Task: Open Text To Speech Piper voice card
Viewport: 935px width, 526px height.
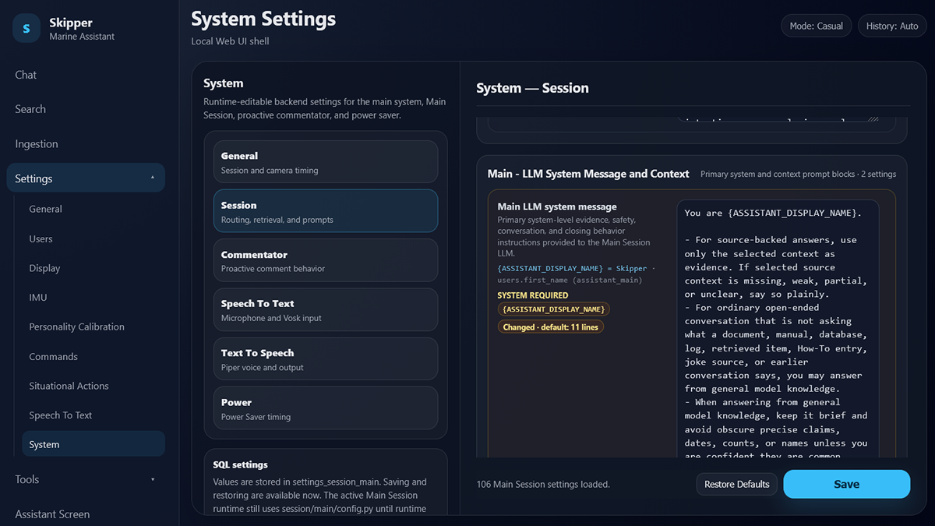Action: coord(326,359)
